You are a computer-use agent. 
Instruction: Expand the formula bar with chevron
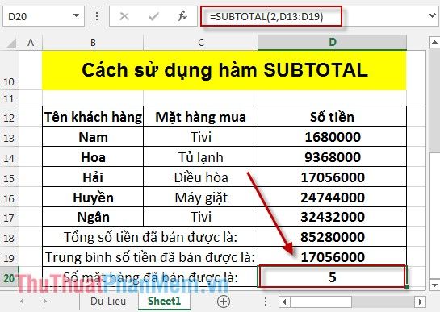tap(433, 15)
